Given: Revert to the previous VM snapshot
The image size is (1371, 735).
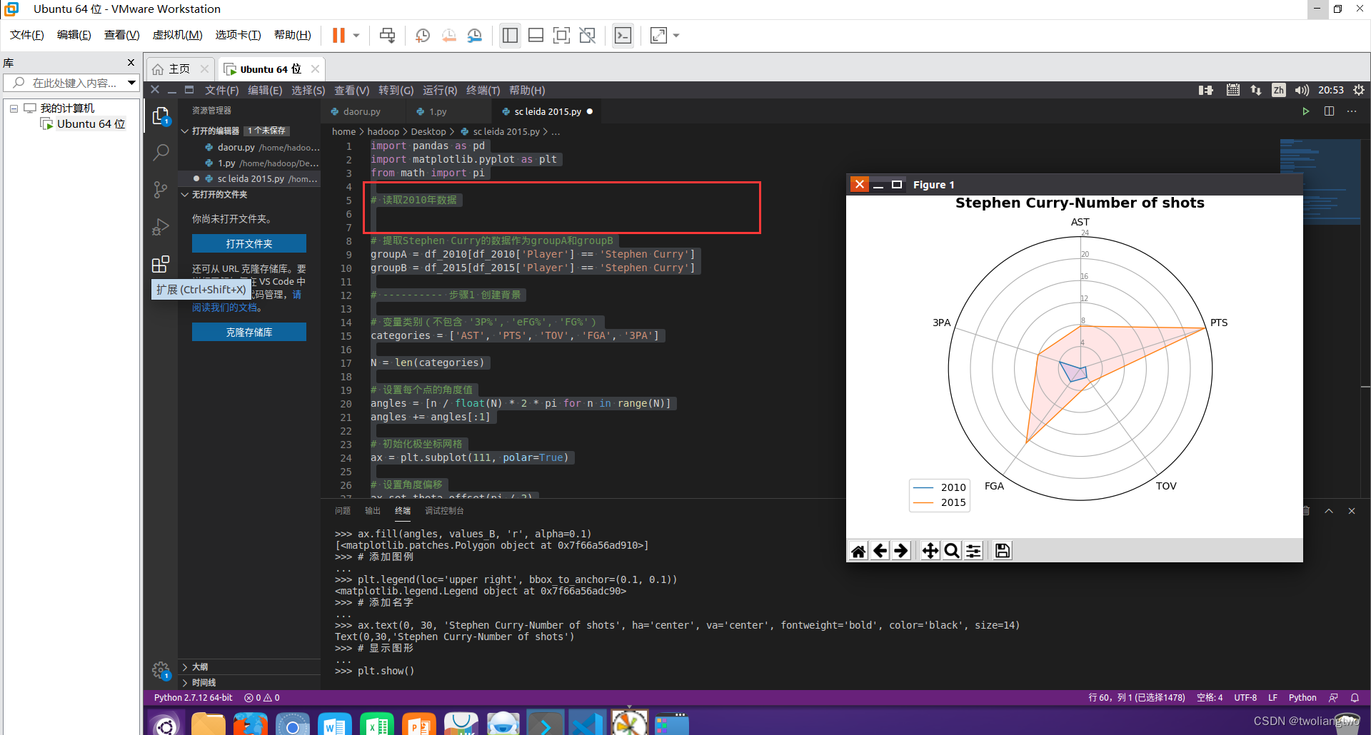Looking at the screenshot, I should coord(448,35).
